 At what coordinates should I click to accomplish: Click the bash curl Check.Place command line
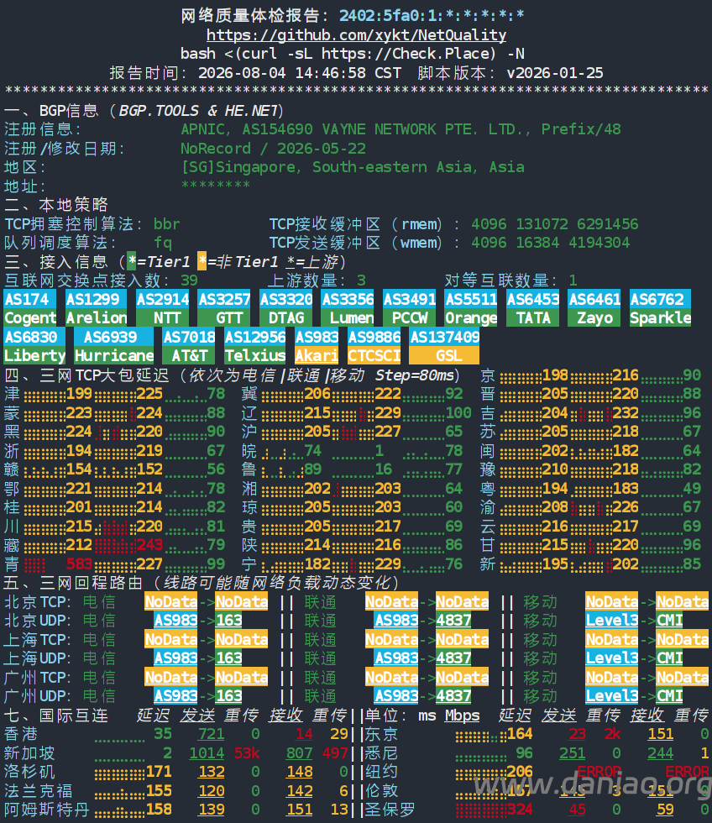pyautogui.click(x=352, y=54)
